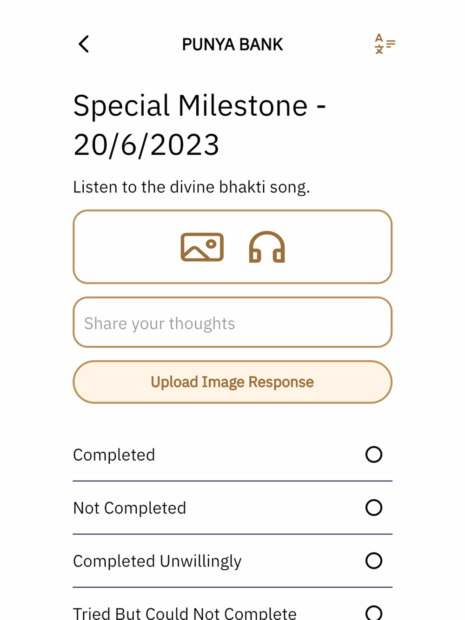Click the 20/6/2023 date in heading
The image size is (465, 620).
(x=146, y=145)
